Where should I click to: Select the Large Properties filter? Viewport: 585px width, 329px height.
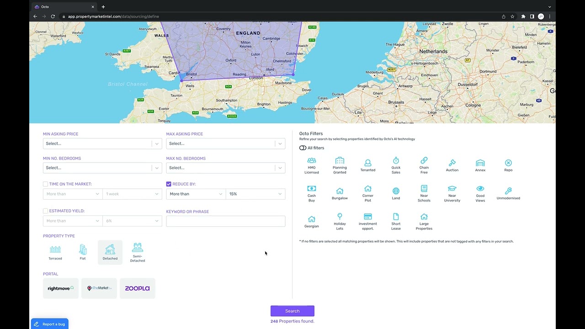coord(424,222)
